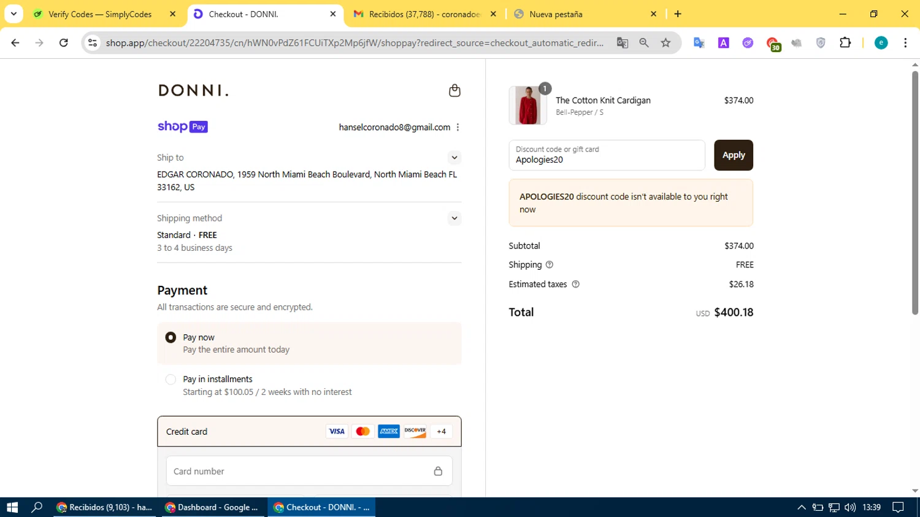Close the Nueva pestaña tab

653,14
